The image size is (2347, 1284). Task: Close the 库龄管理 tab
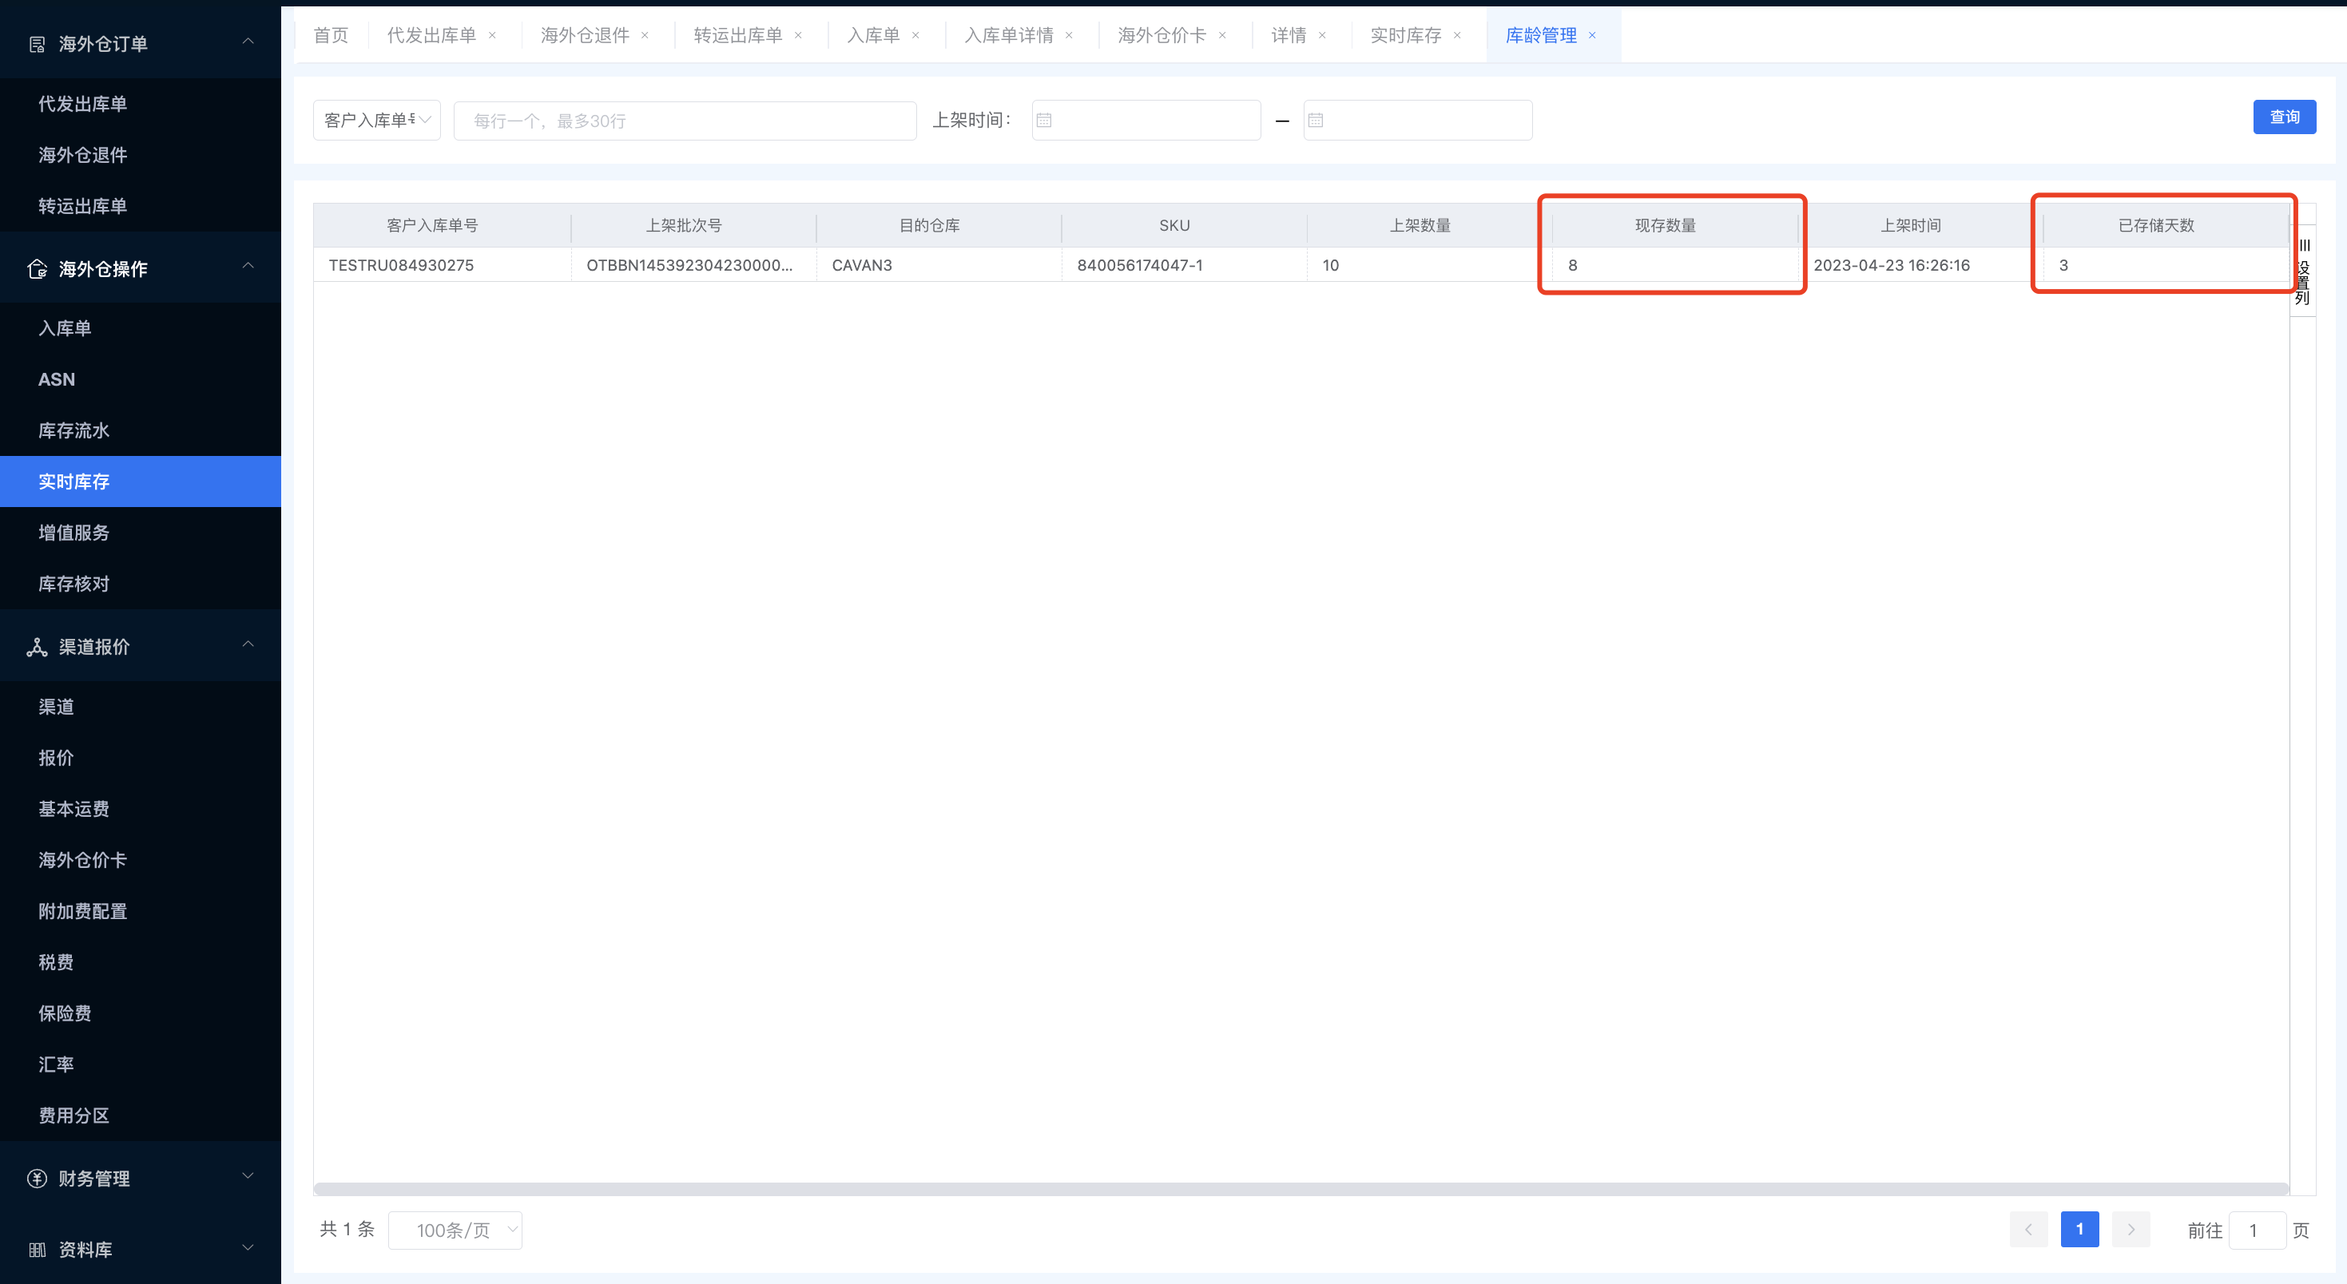[1593, 35]
